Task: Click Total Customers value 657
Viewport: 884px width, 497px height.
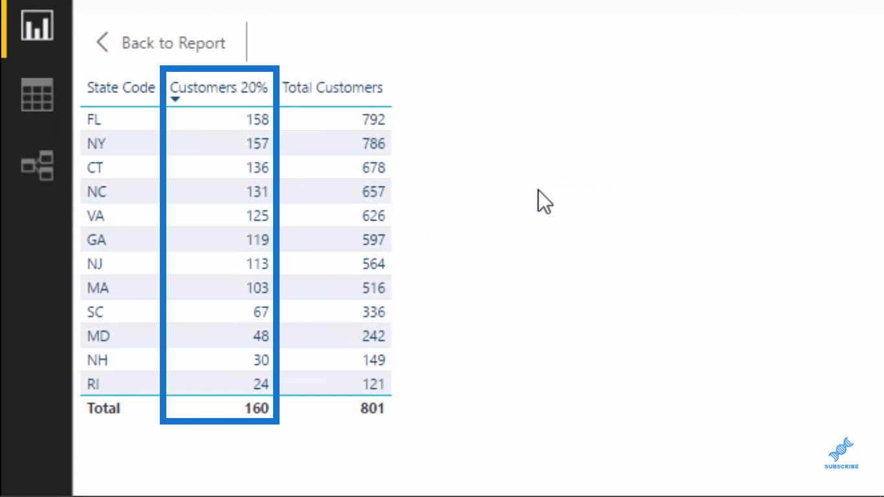Action: tap(373, 192)
